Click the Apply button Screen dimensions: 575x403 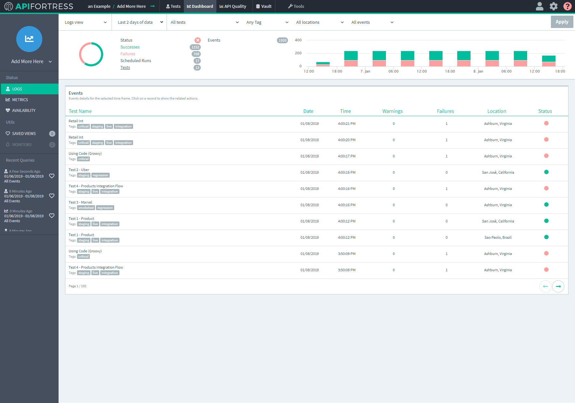pos(562,22)
